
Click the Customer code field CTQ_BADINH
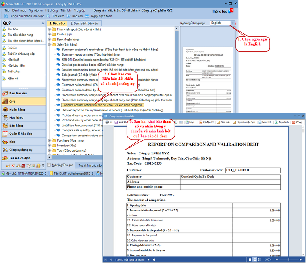click(253, 170)
